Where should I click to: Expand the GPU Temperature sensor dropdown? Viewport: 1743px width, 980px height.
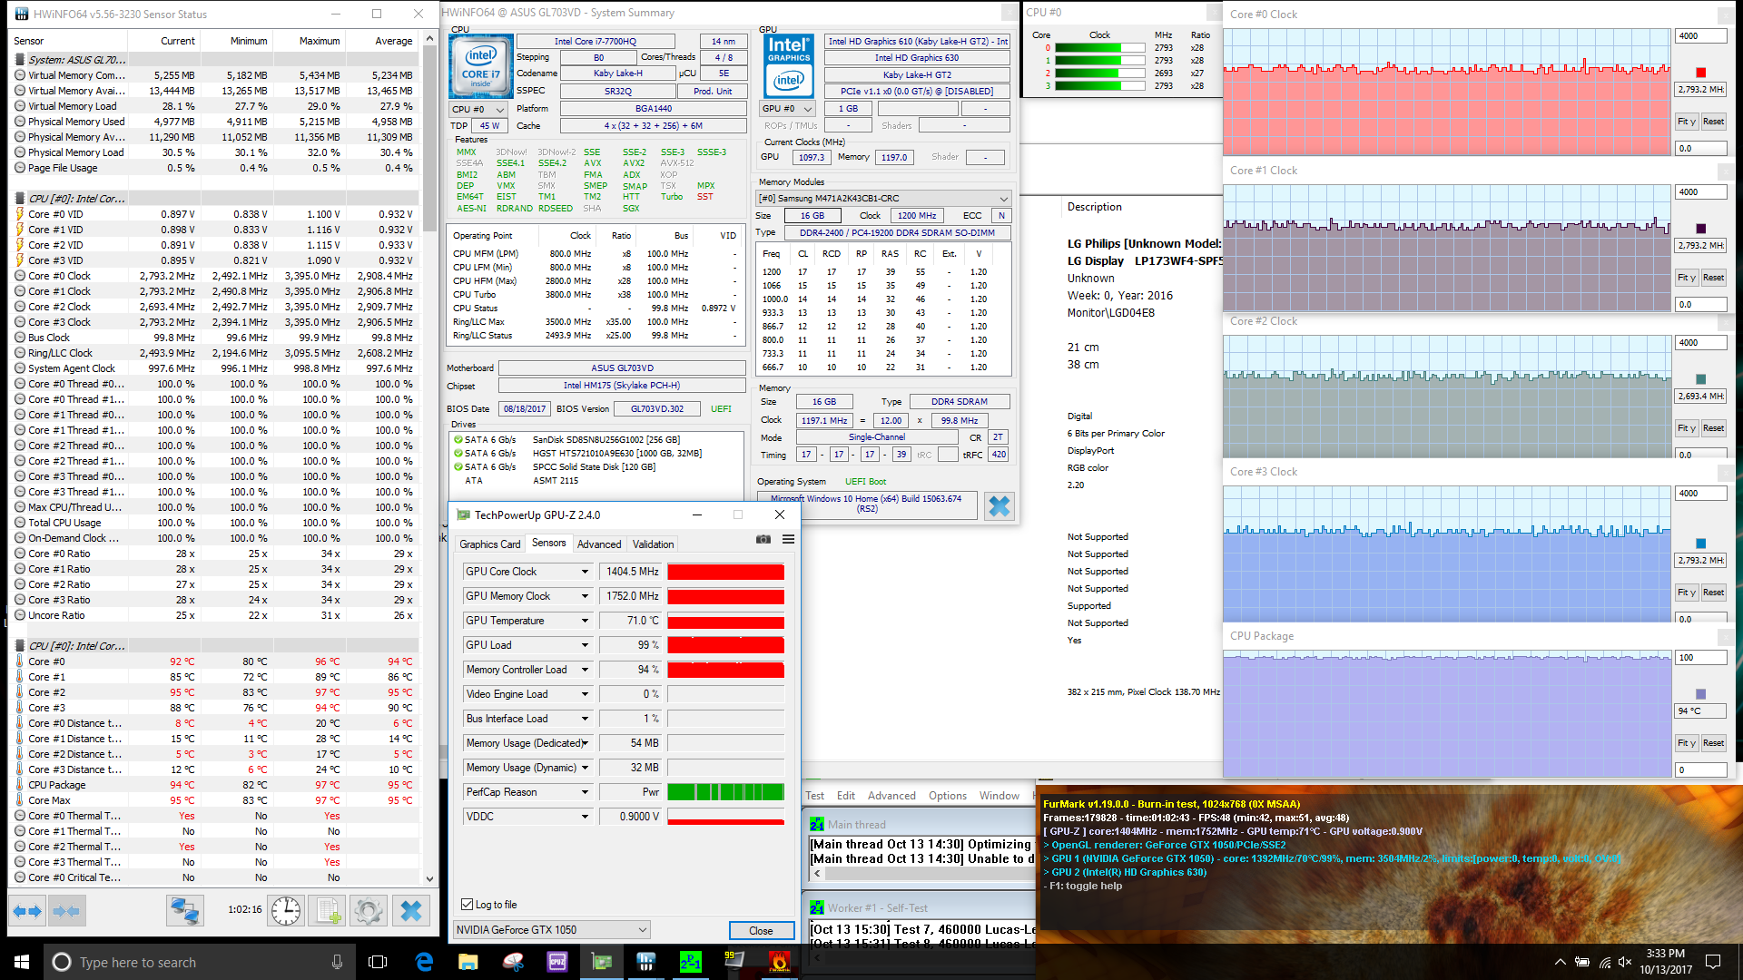tap(585, 621)
